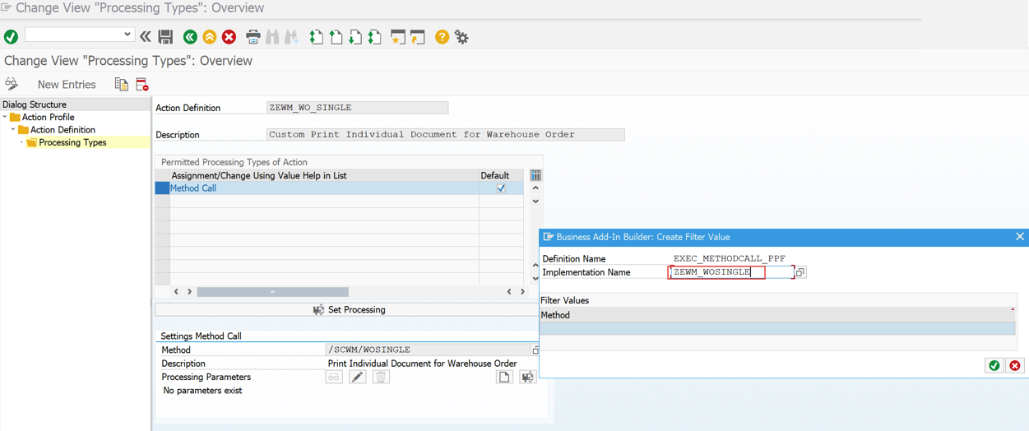Screen dimensions: 1029x431
Task: Select Processing Types in tree
Action: click(x=72, y=142)
